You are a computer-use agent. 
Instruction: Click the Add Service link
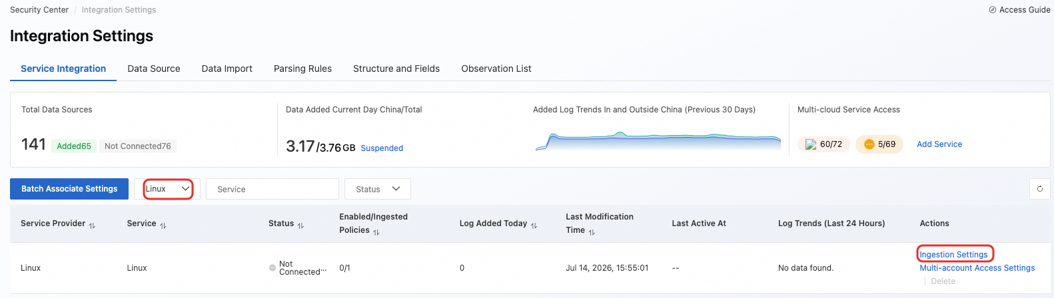(939, 144)
